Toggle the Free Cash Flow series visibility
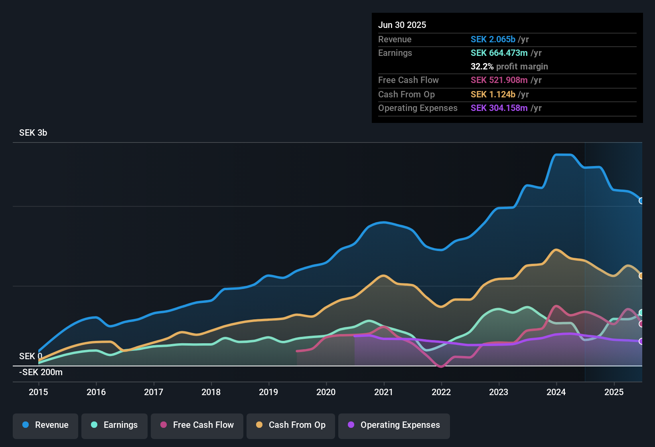This screenshot has height=447, width=655. point(197,426)
